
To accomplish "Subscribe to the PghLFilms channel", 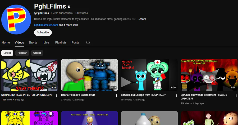I will [43, 32].
